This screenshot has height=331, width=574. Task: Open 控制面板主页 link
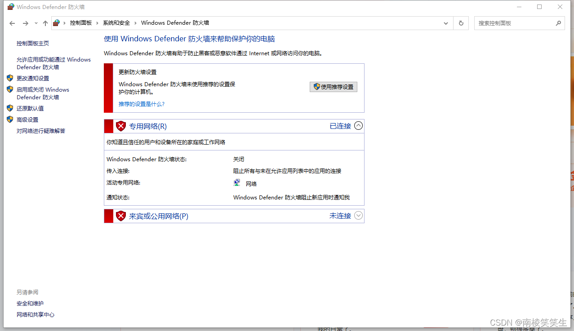pos(33,44)
